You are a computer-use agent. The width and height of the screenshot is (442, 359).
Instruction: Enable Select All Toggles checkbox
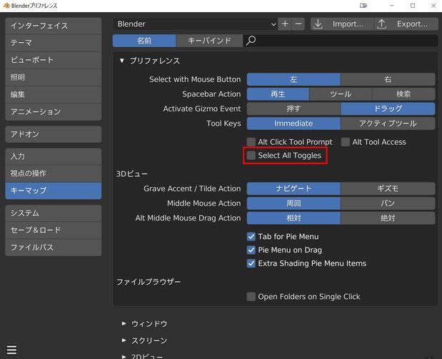coord(251,156)
